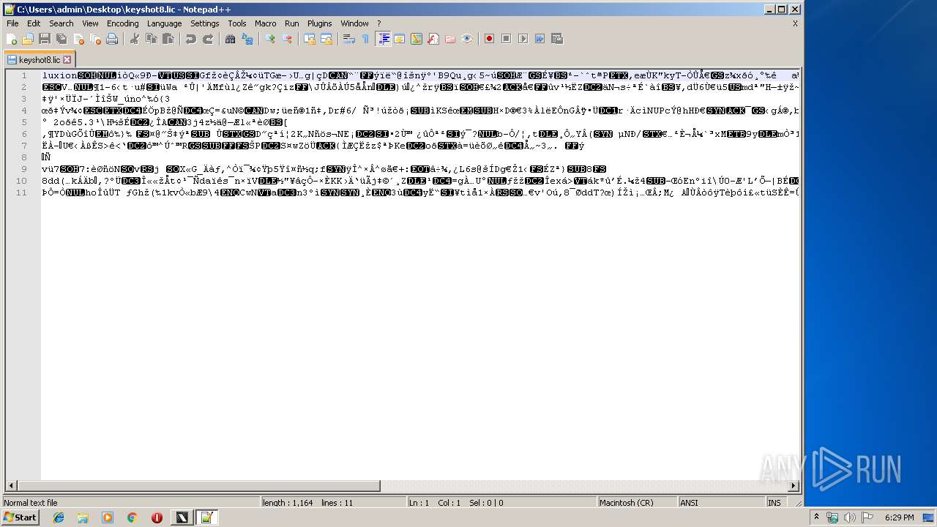Click the Close All toolbar icon
Image resolution: width=937 pixels, height=527 pixels.
(95, 39)
